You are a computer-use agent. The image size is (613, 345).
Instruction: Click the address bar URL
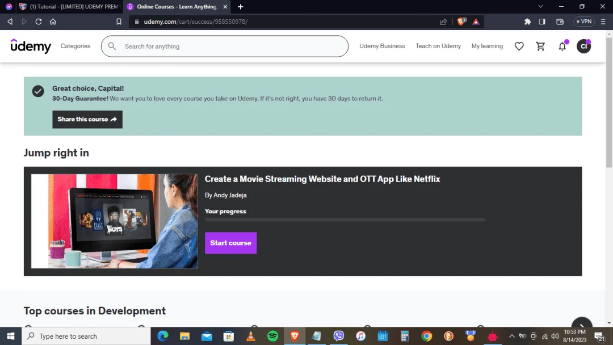point(196,22)
